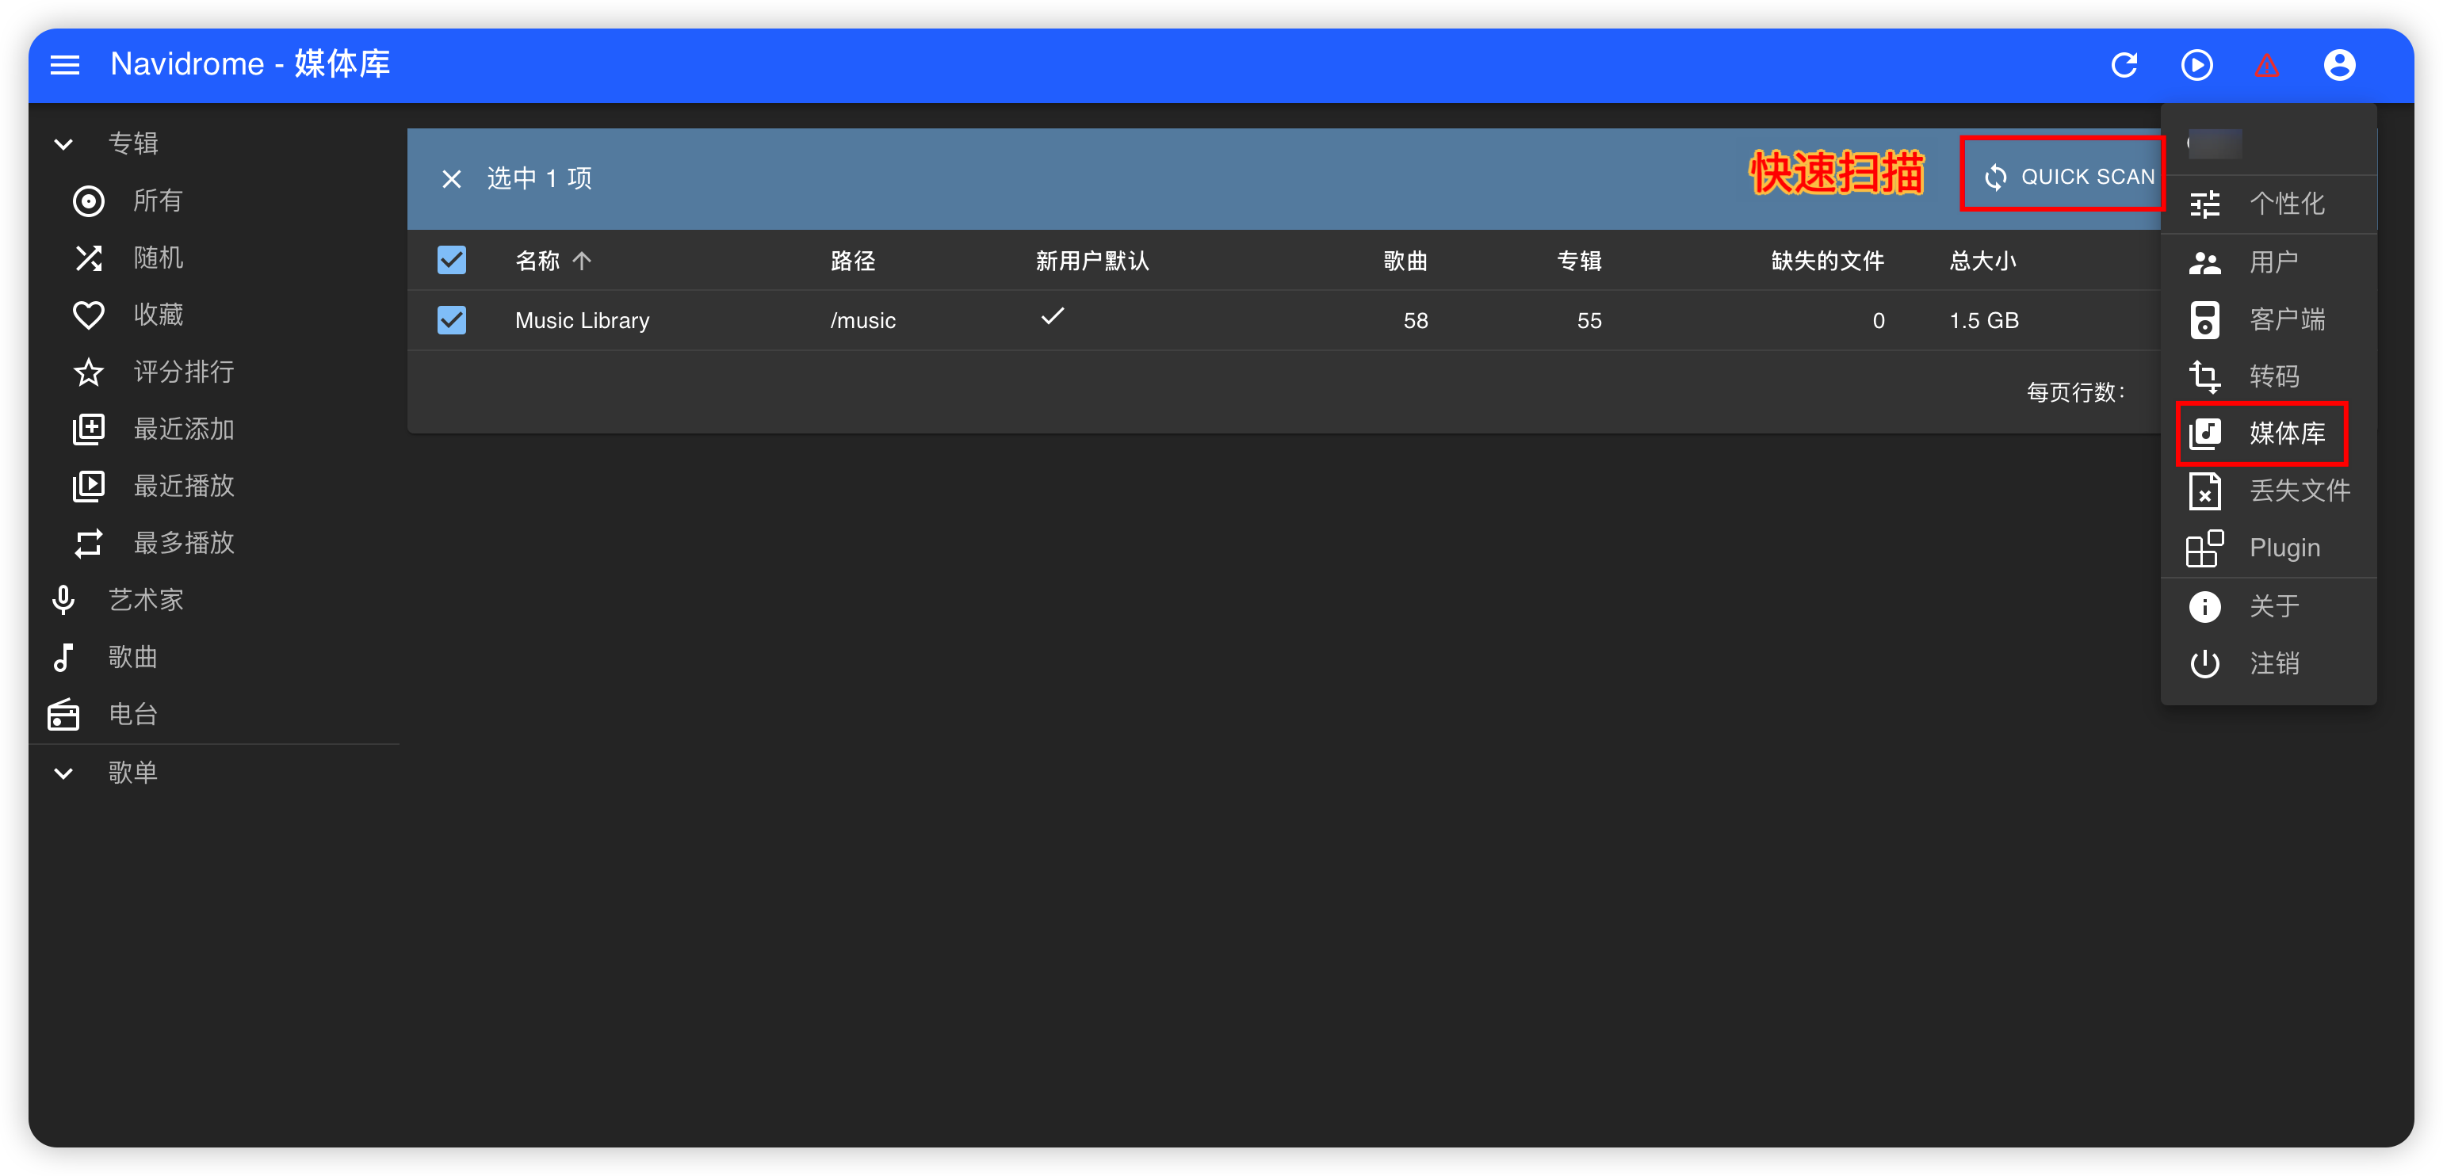This screenshot has width=2443, height=1176.
Task: Click the 丢失文件 file-x icon
Action: click(x=2204, y=491)
